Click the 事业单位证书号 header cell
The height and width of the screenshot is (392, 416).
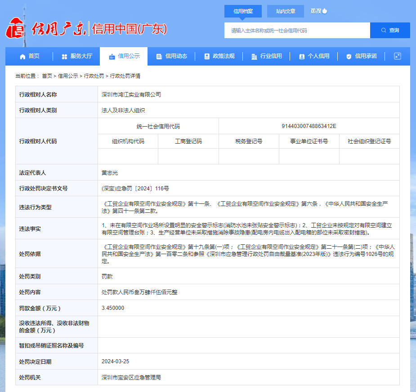coord(309,141)
